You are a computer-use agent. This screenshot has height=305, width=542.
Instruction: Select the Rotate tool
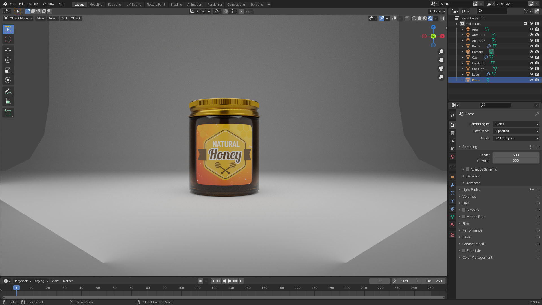(x=8, y=60)
